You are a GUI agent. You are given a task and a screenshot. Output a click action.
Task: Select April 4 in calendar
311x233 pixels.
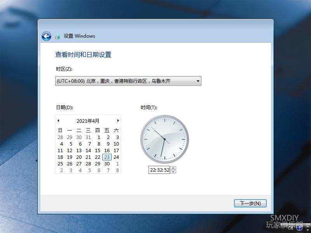point(61,144)
